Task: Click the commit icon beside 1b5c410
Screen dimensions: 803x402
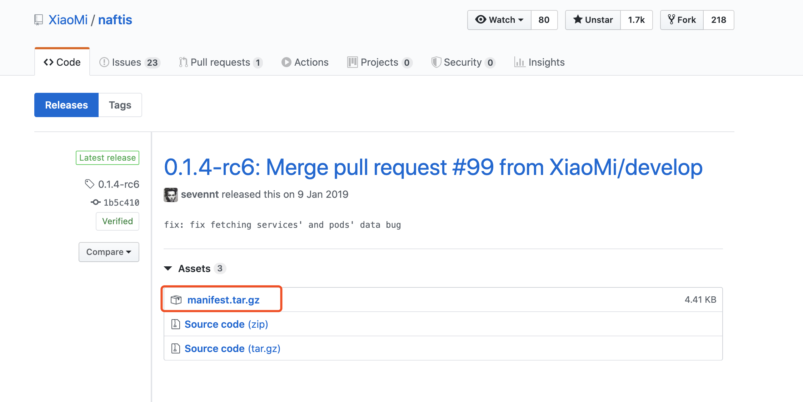Action: [95, 202]
